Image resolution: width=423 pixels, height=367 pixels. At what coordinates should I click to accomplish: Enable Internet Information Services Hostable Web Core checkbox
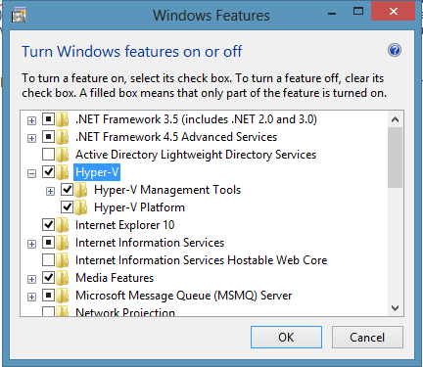point(48,260)
